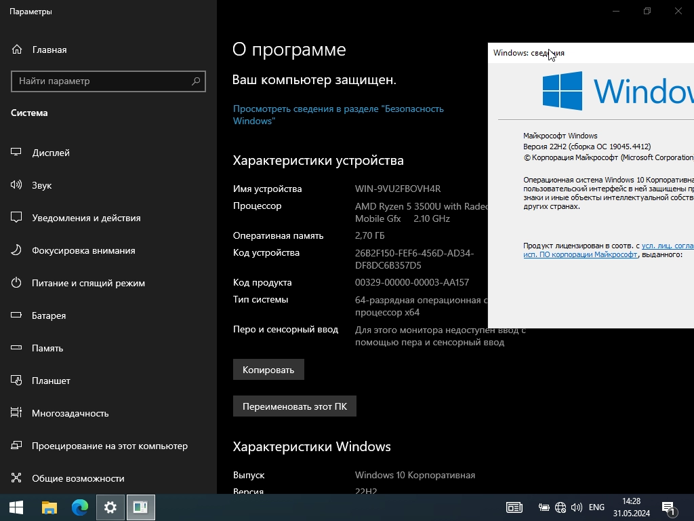Click the Многозадачность icon
The image size is (694, 521).
pos(16,413)
